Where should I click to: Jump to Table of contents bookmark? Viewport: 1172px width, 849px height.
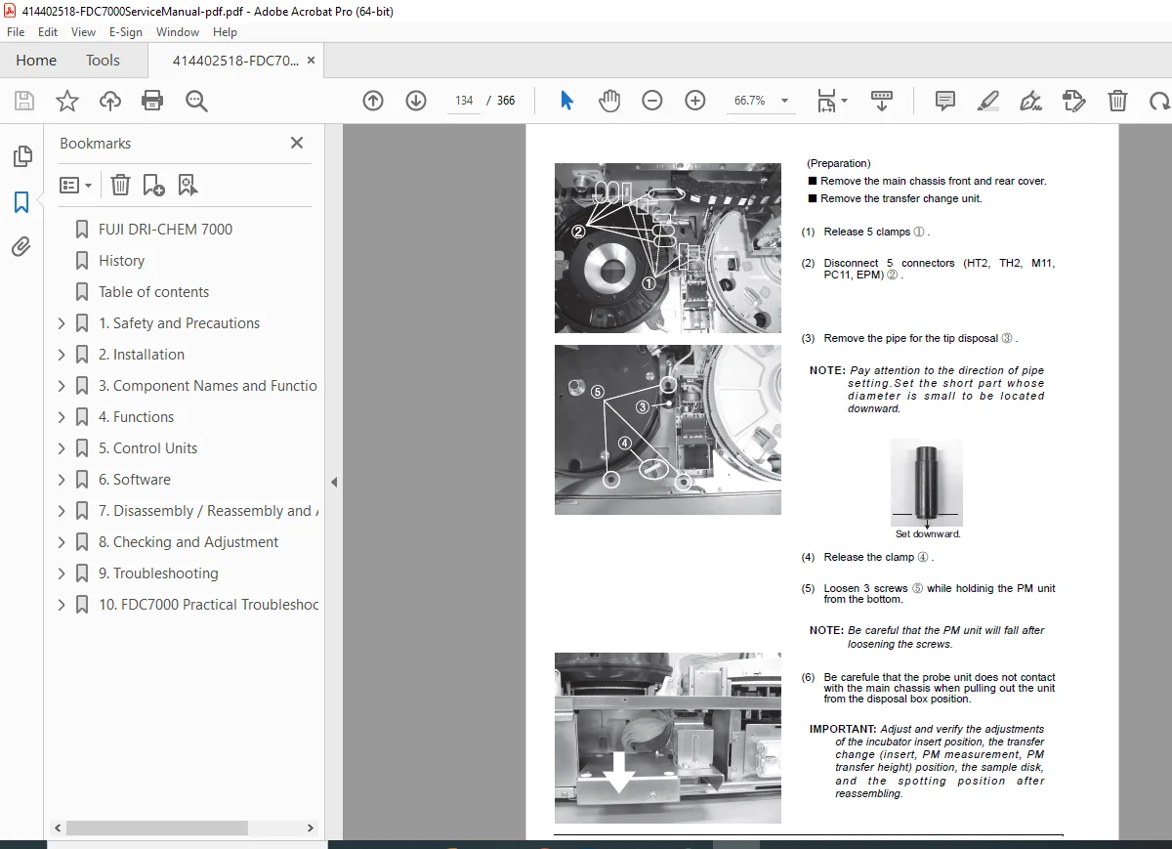coord(153,292)
